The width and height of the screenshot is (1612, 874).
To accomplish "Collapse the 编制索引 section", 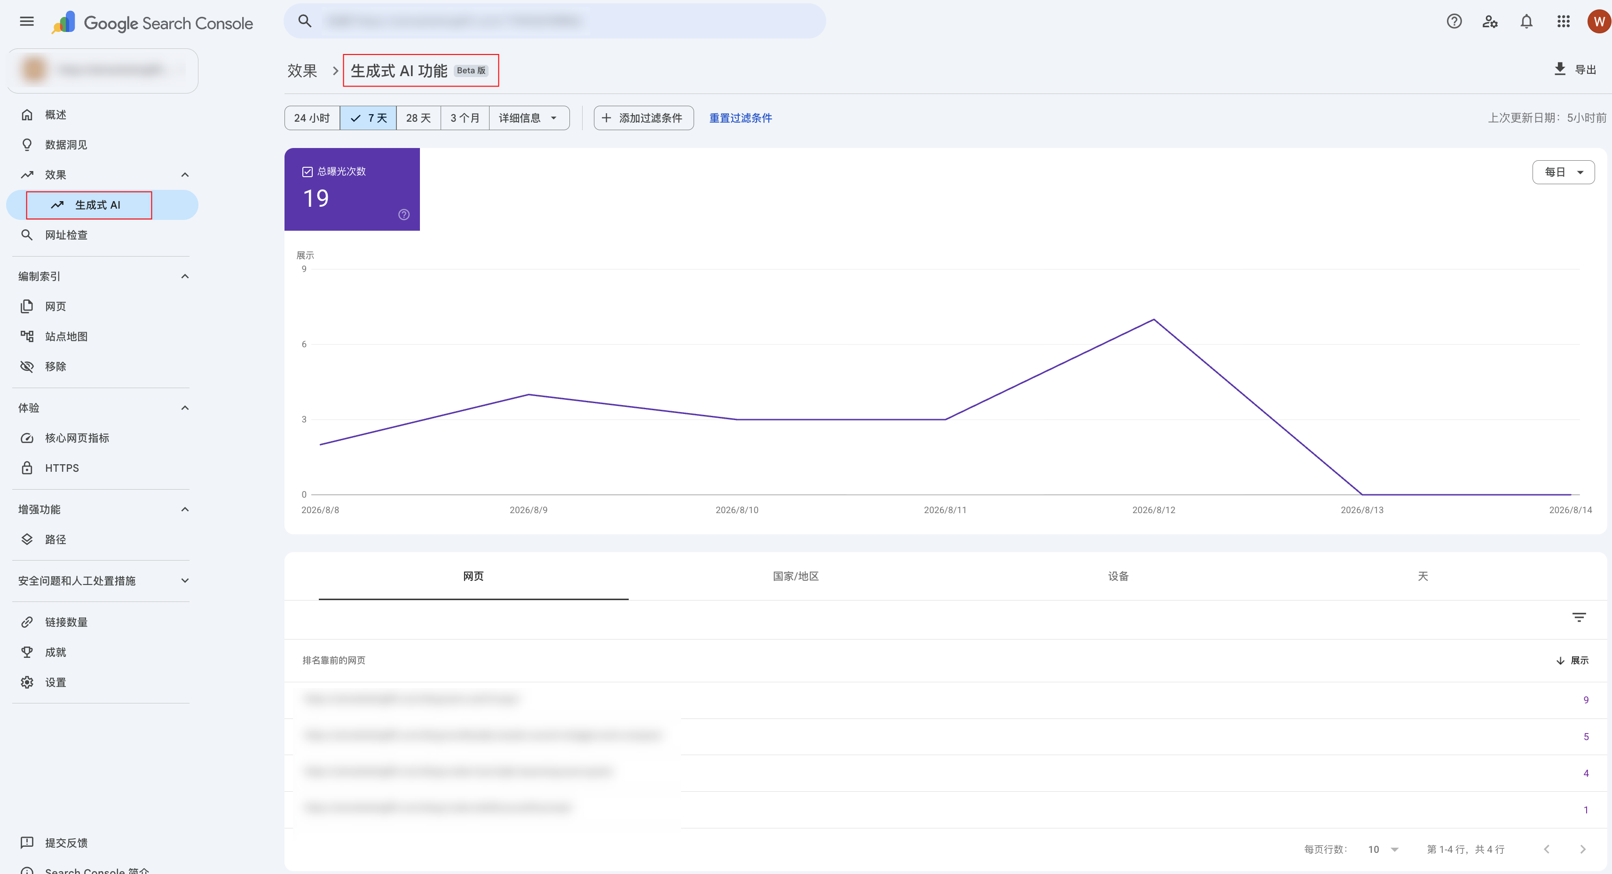I will point(185,276).
